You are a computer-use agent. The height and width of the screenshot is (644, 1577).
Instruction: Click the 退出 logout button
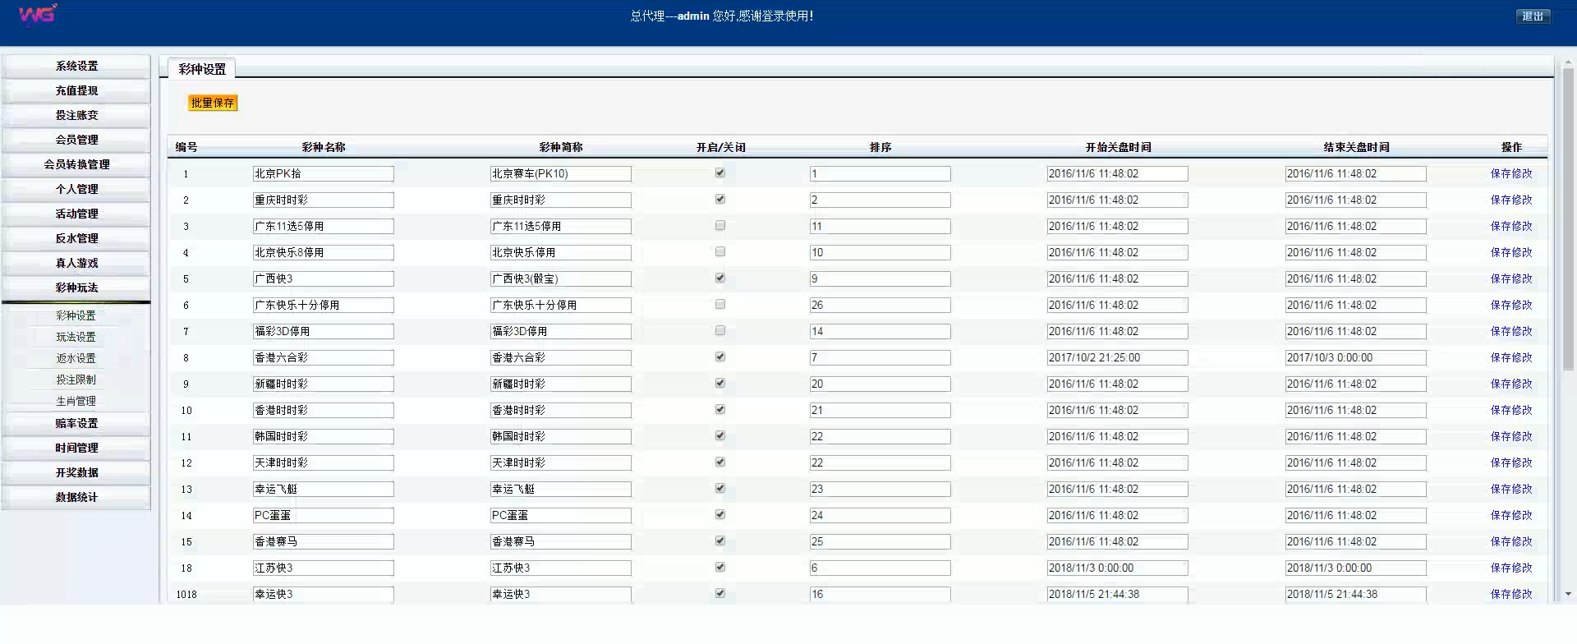click(x=1532, y=16)
